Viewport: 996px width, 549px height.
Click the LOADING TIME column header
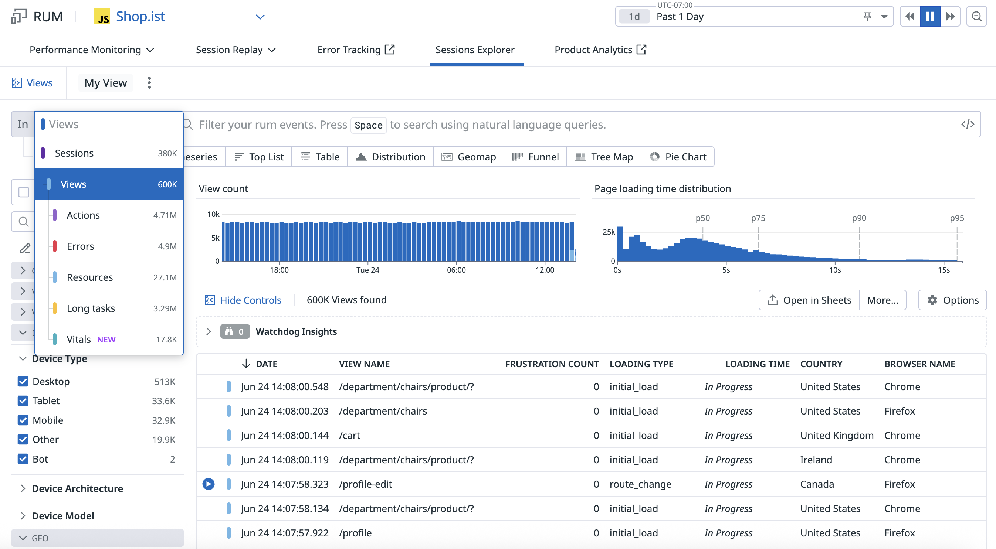[x=757, y=364]
